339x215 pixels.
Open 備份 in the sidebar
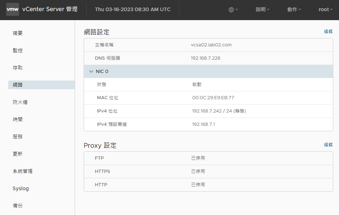coord(18,206)
